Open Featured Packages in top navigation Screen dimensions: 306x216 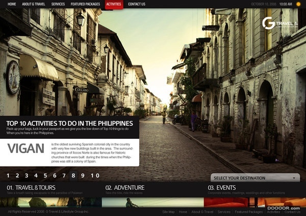[x=85, y=4]
